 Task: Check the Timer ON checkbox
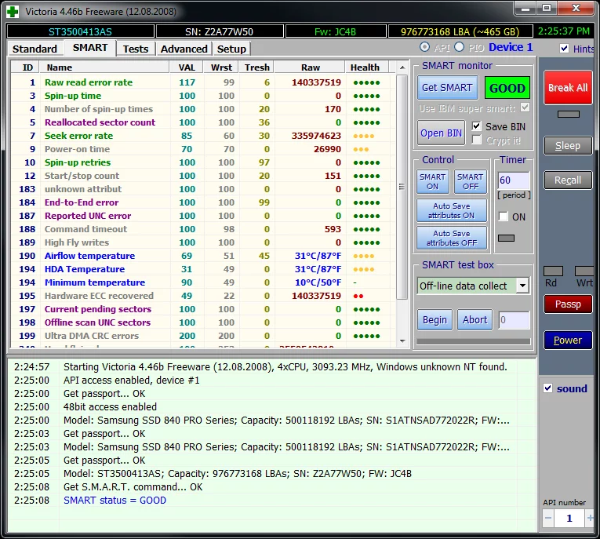point(504,217)
